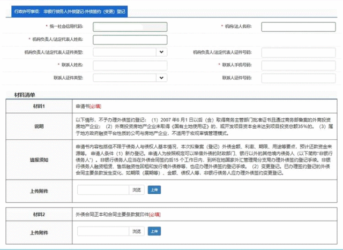The height and width of the screenshot is (250, 343).
Task: Expand the 联系人证件类型 dropdown arrow
Action: (161, 78)
